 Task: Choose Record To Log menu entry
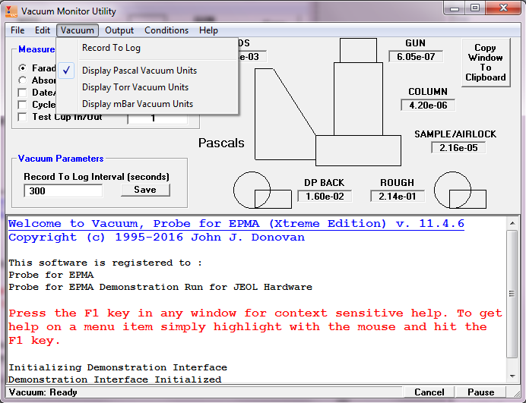tap(111, 48)
